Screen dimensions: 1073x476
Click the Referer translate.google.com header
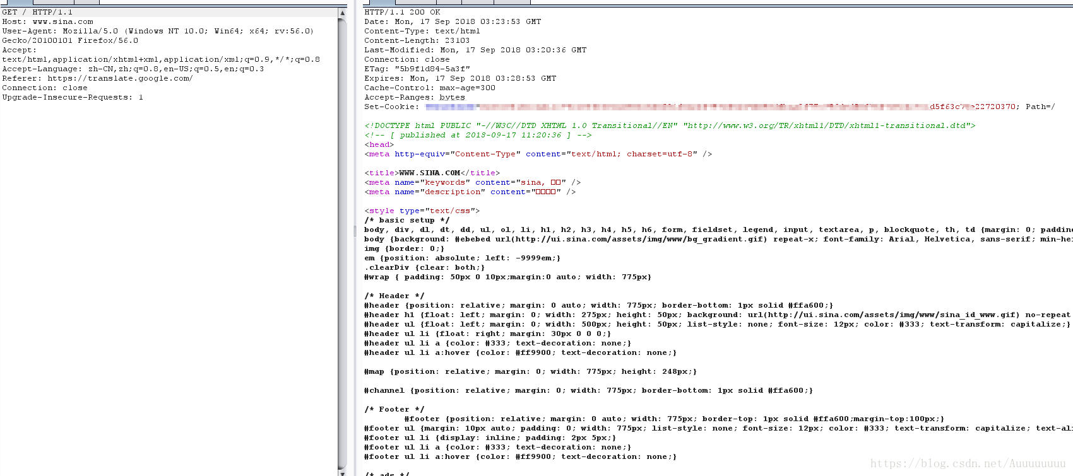click(97, 78)
